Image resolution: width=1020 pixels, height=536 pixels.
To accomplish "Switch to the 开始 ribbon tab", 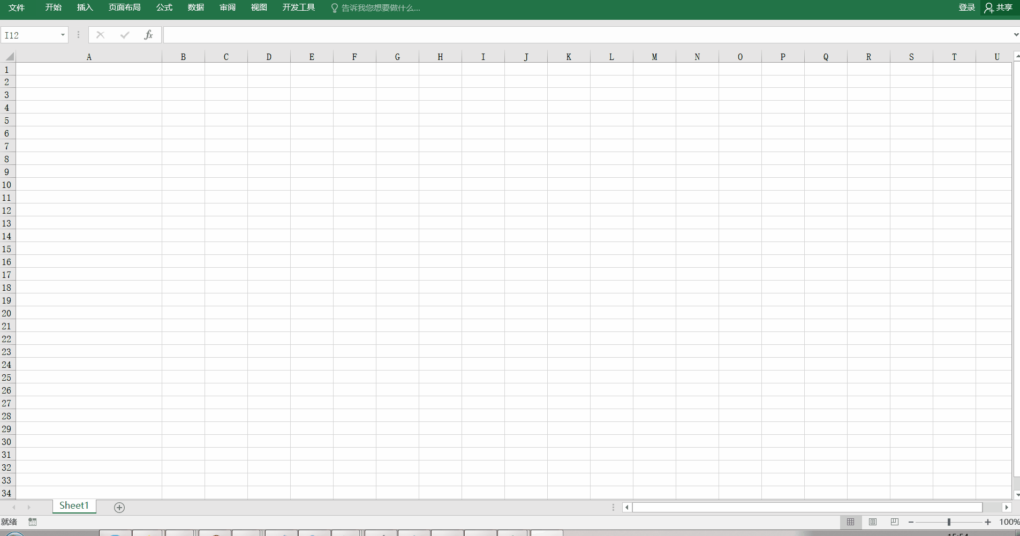I will coord(54,7).
